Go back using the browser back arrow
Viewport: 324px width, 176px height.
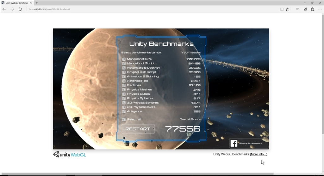tap(4, 9)
